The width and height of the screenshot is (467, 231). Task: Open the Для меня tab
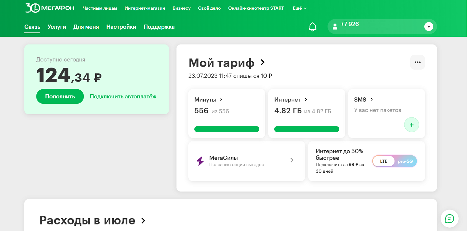click(x=86, y=27)
